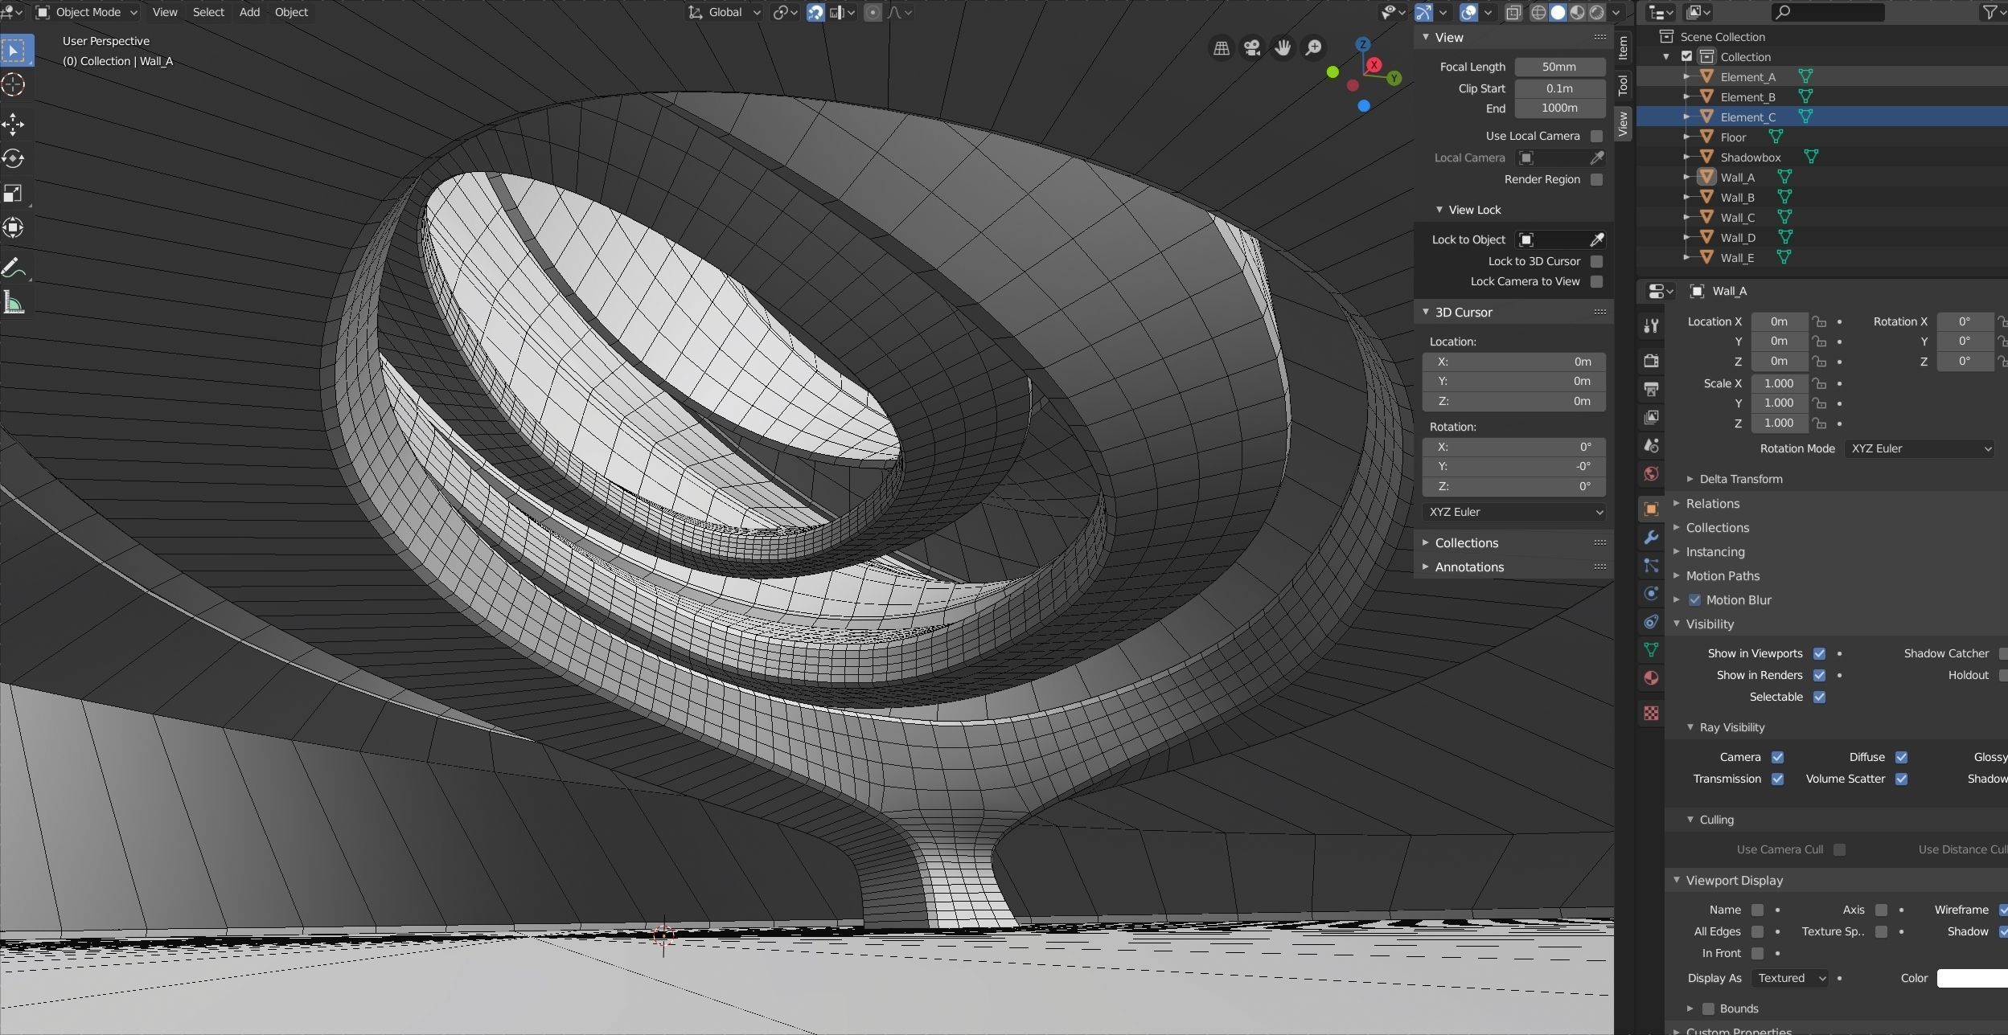Select the Annotate tool

point(14,268)
